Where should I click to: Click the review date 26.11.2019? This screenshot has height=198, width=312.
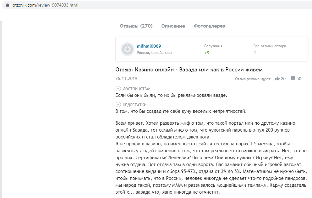click(126, 78)
